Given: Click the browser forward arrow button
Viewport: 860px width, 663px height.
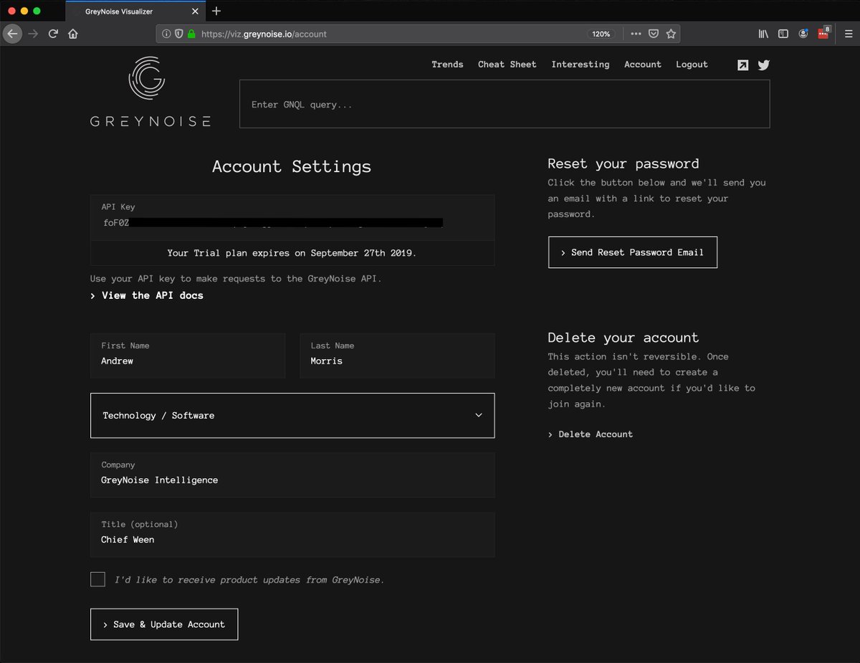Looking at the screenshot, I should point(33,34).
